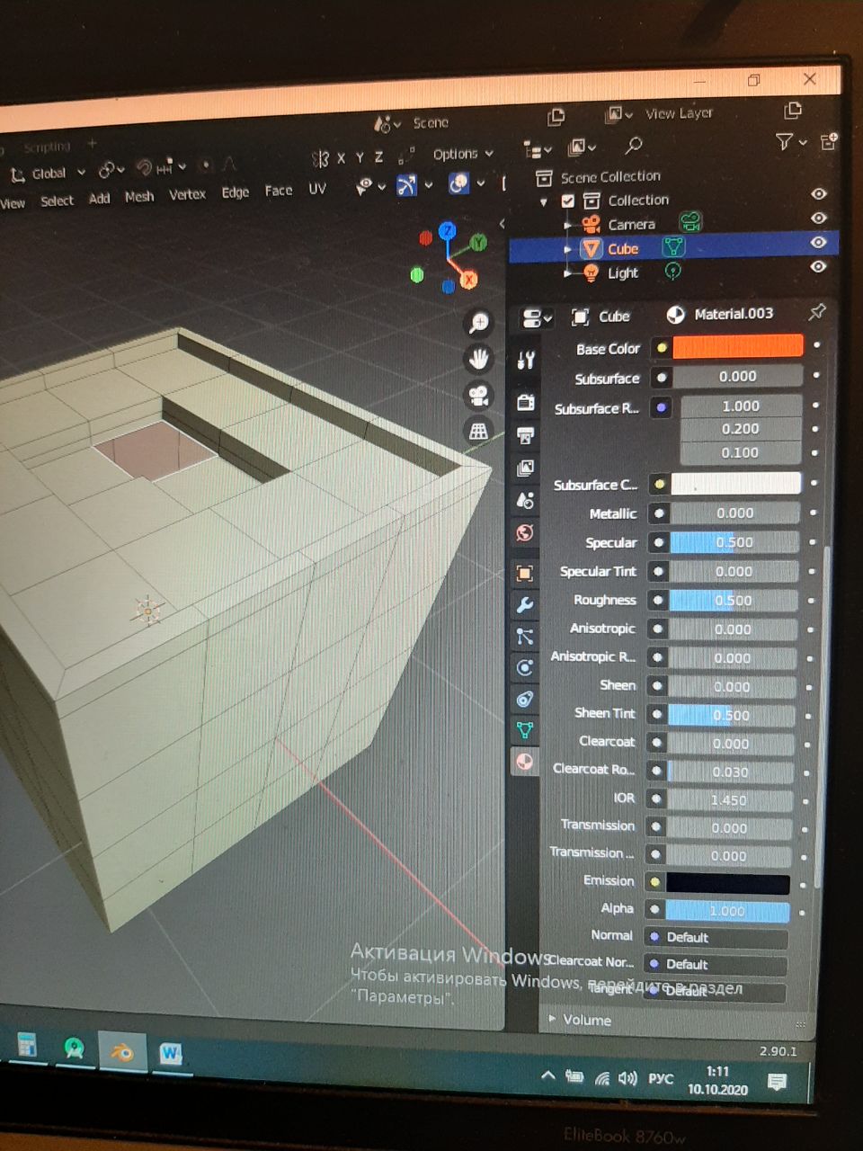Open the Options dropdown
The height and width of the screenshot is (1151, 863).
(463, 154)
